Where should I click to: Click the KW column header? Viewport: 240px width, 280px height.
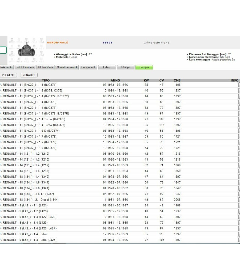[146, 80]
